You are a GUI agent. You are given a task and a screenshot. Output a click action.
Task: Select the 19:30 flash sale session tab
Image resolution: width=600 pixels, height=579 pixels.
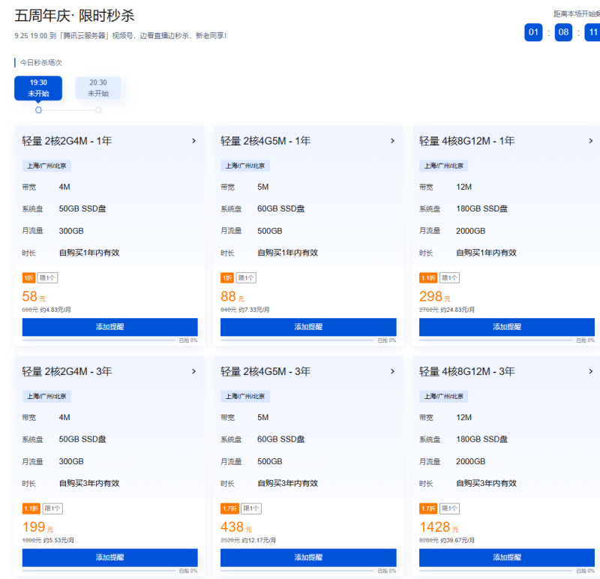[38, 88]
